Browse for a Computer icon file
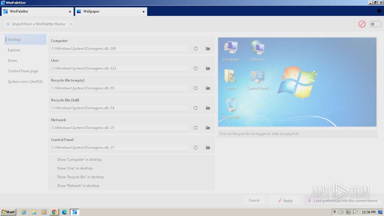The image size is (384, 216). pyautogui.click(x=208, y=49)
